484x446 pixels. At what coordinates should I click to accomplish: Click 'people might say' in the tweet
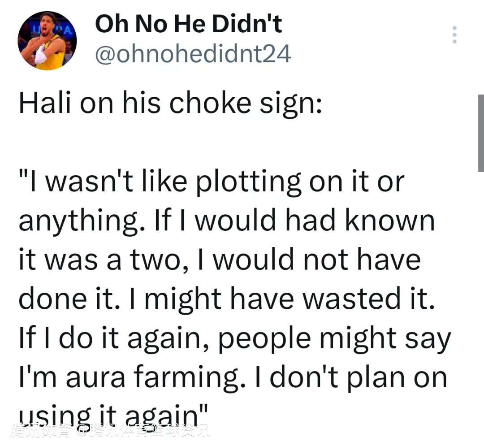tap(335, 338)
